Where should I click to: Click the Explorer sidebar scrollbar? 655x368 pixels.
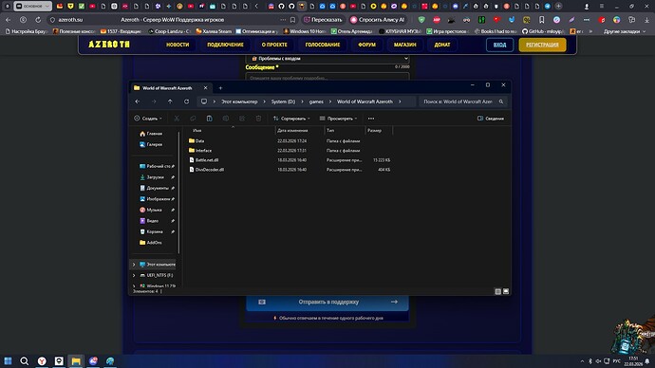click(179, 192)
